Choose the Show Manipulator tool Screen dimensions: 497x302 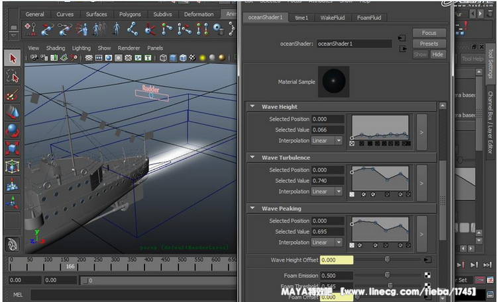point(13,203)
